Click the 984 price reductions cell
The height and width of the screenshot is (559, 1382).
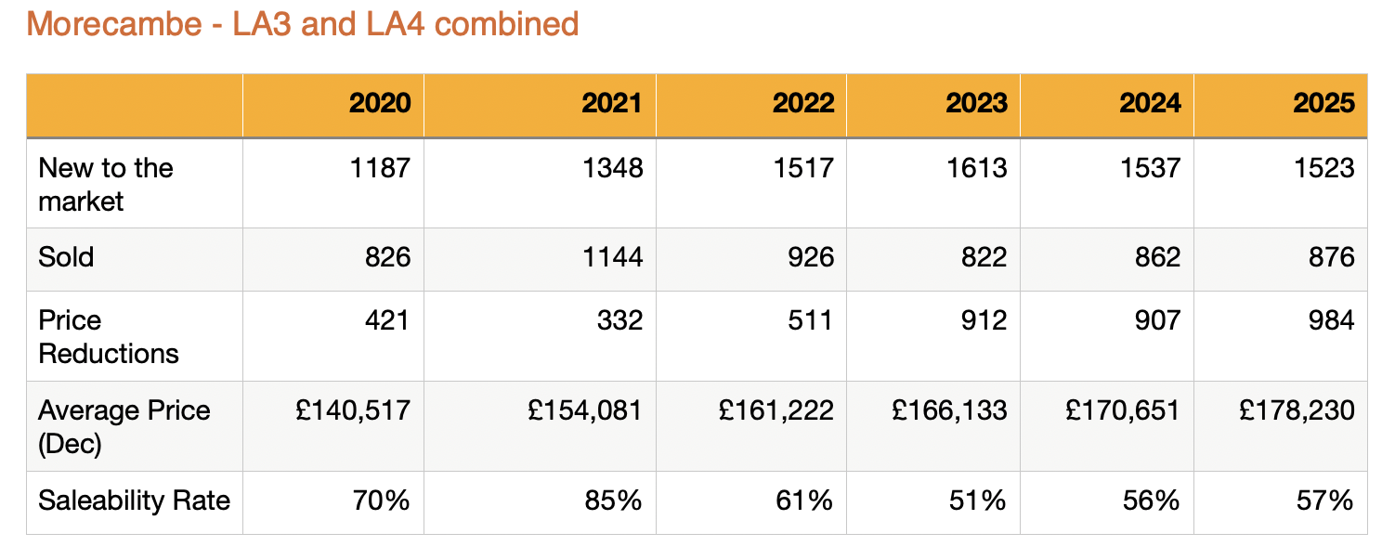[1331, 320]
